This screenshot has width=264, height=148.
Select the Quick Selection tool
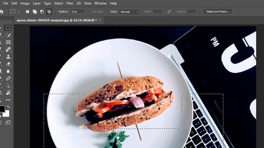[8, 35]
